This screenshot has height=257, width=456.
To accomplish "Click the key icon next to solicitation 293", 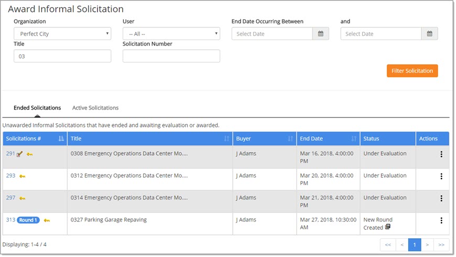I will 23,177.
